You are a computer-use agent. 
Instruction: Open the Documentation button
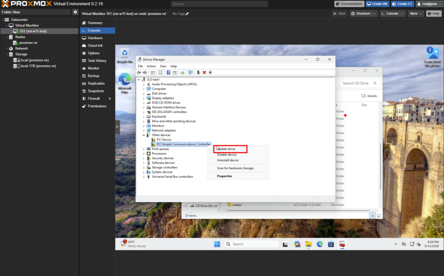point(349,4)
